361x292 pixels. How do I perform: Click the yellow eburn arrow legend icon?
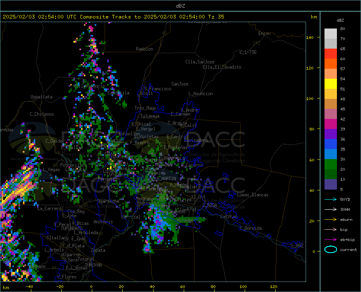pos(331,220)
